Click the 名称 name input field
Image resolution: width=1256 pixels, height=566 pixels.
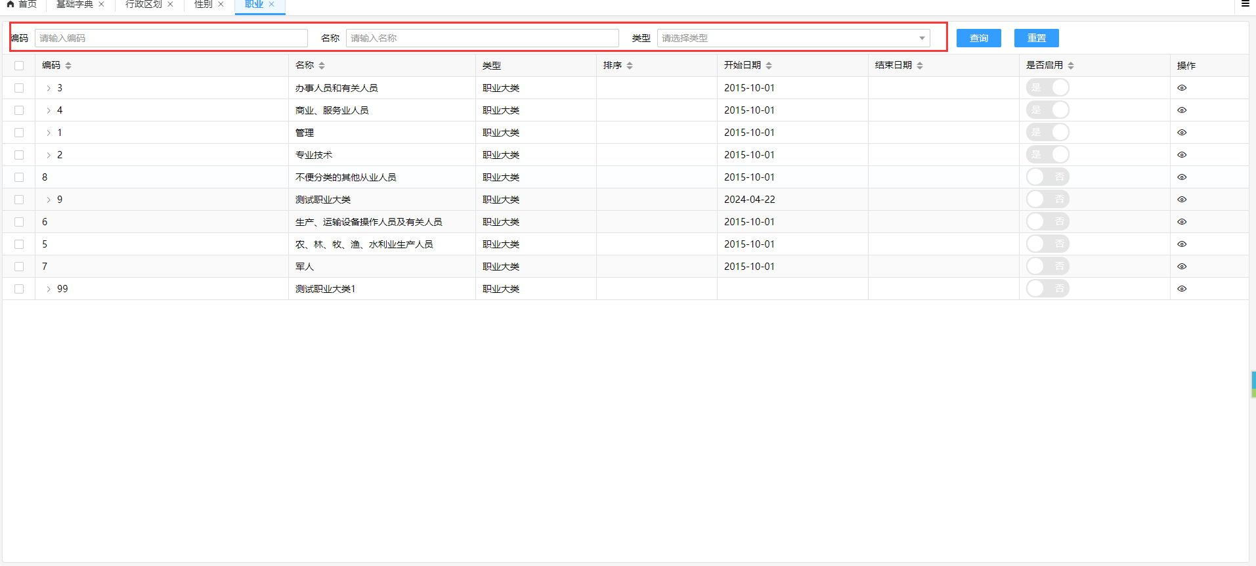482,38
